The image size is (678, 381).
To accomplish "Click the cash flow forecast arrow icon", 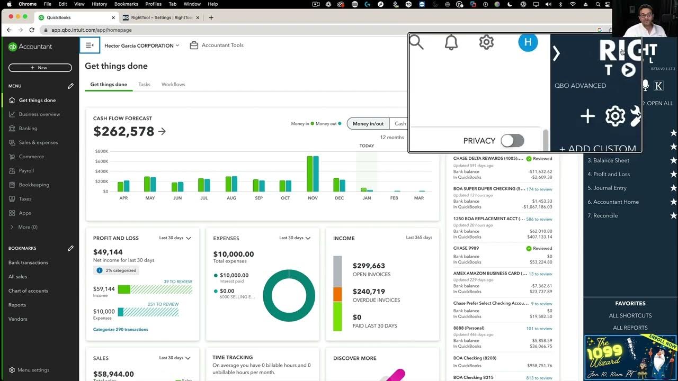I will [162, 131].
